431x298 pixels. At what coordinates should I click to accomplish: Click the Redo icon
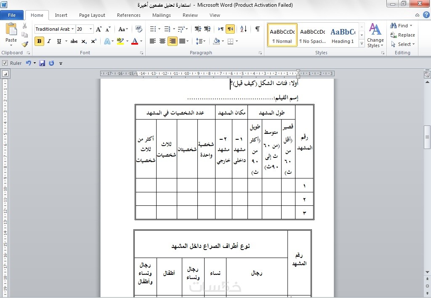pyautogui.click(x=51, y=63)
